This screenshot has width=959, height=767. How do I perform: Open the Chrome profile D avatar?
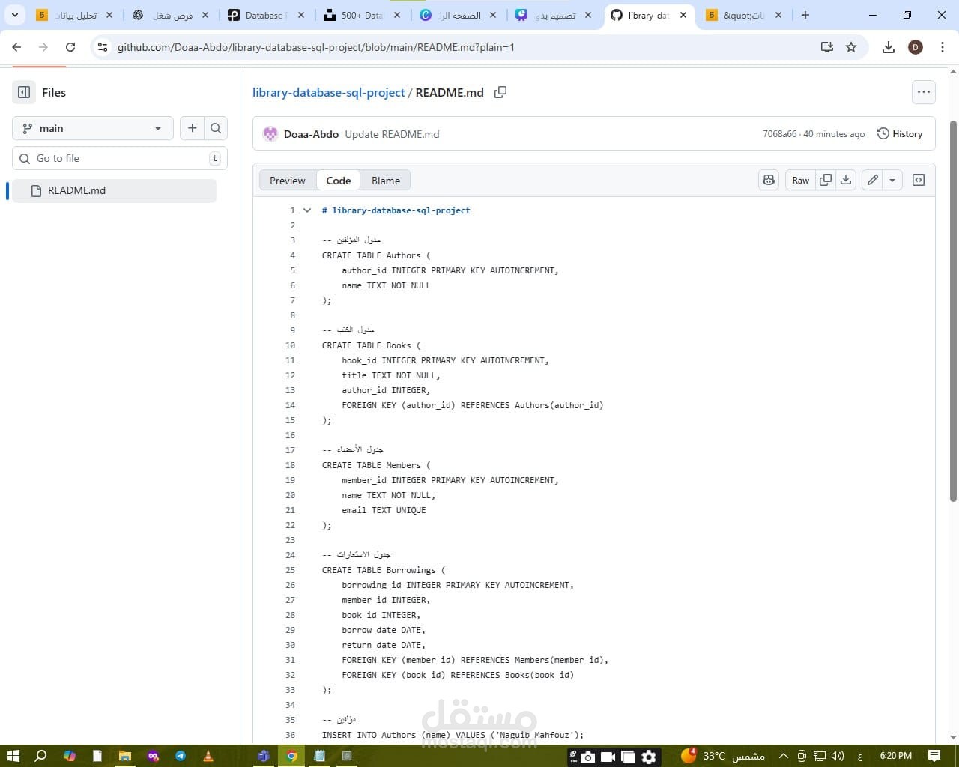coord(916,47)
